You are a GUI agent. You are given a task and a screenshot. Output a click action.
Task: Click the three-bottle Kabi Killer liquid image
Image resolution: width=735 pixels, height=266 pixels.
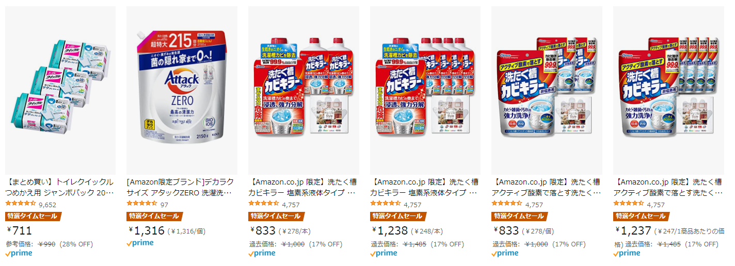[303, 90]
